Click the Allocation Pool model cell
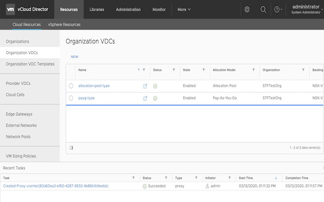Image resolution: width=324 pixels, height=202 pixels. coord(224,86)
